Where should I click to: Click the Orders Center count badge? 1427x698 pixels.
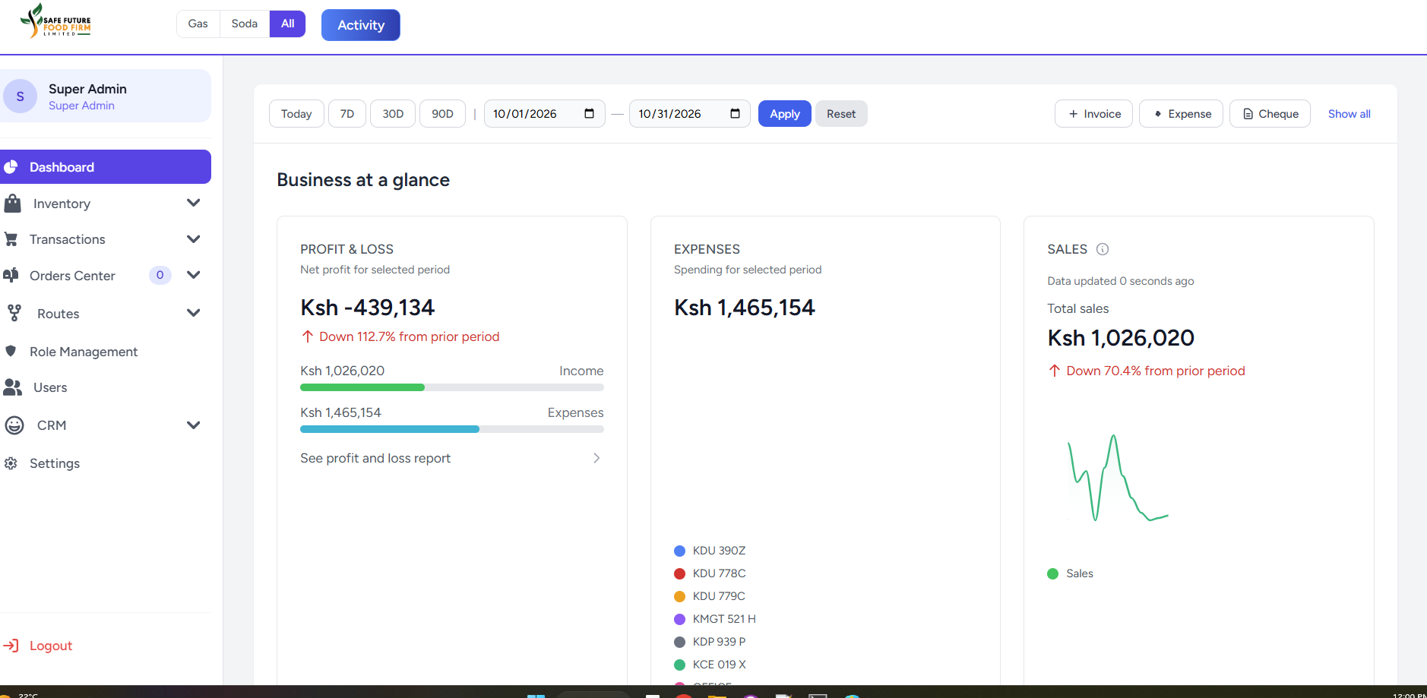pos(160,275)
